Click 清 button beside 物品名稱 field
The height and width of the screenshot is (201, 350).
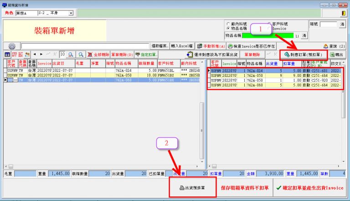[304, 35]
